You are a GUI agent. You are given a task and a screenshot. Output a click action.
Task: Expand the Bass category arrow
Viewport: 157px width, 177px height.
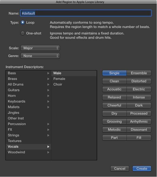tap(48, 73)
